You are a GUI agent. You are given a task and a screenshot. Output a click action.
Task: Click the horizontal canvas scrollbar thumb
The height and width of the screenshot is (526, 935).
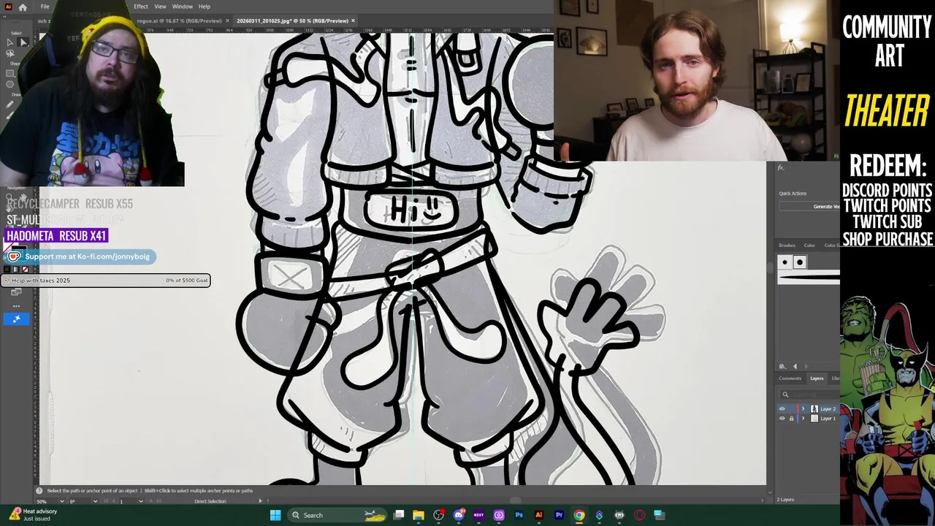click(x=515, y=501)
